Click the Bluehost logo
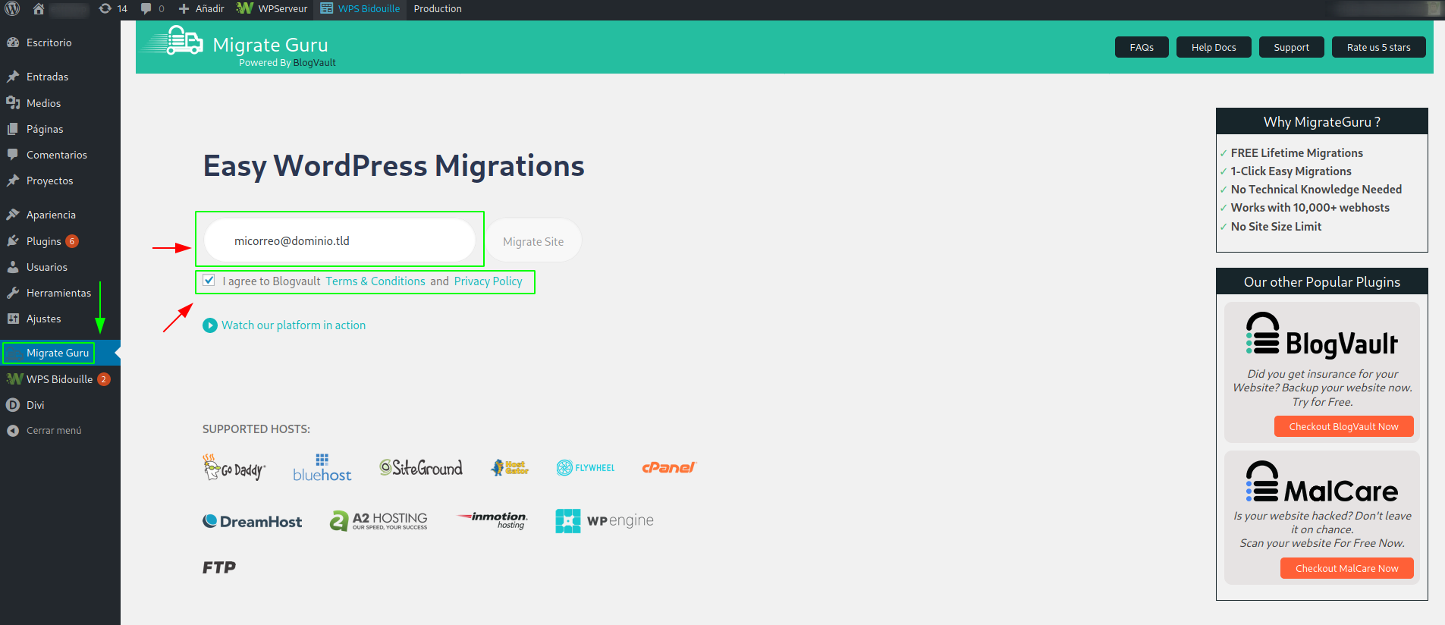 [322, 468]
